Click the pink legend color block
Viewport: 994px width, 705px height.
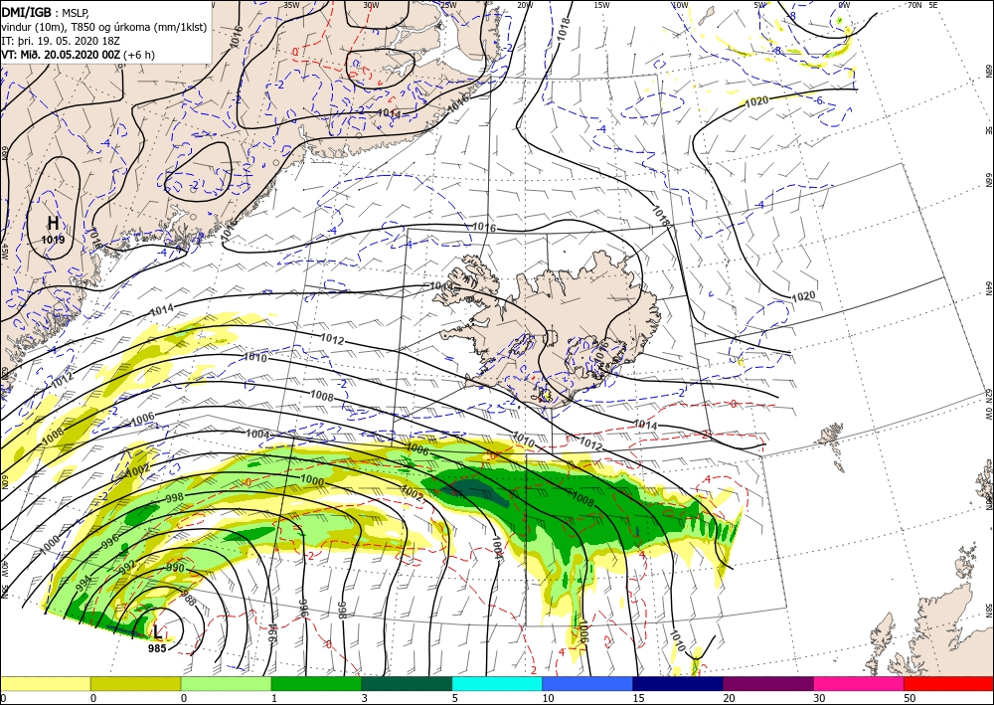859,683
